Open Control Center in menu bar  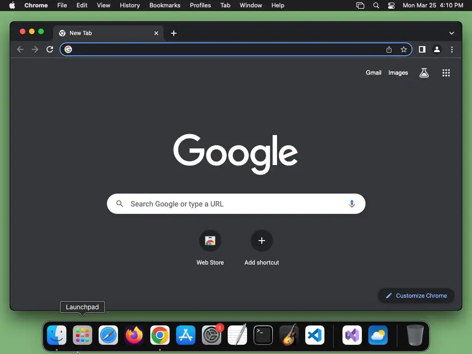[391, 6]
